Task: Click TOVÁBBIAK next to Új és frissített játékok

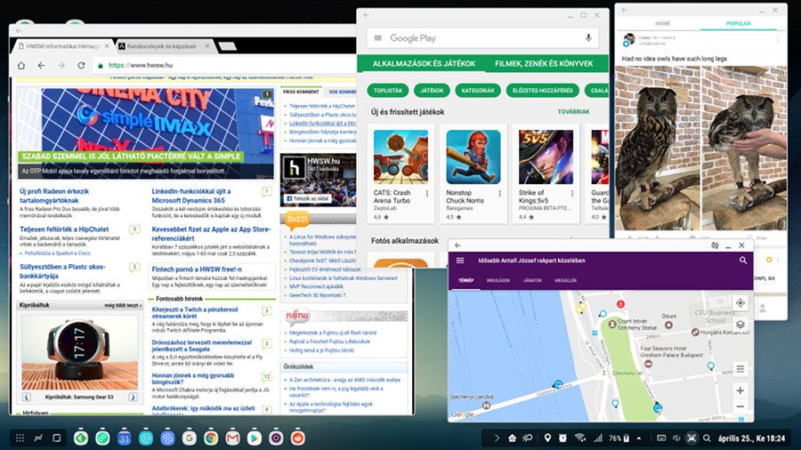Action: [x=573, y=112]
